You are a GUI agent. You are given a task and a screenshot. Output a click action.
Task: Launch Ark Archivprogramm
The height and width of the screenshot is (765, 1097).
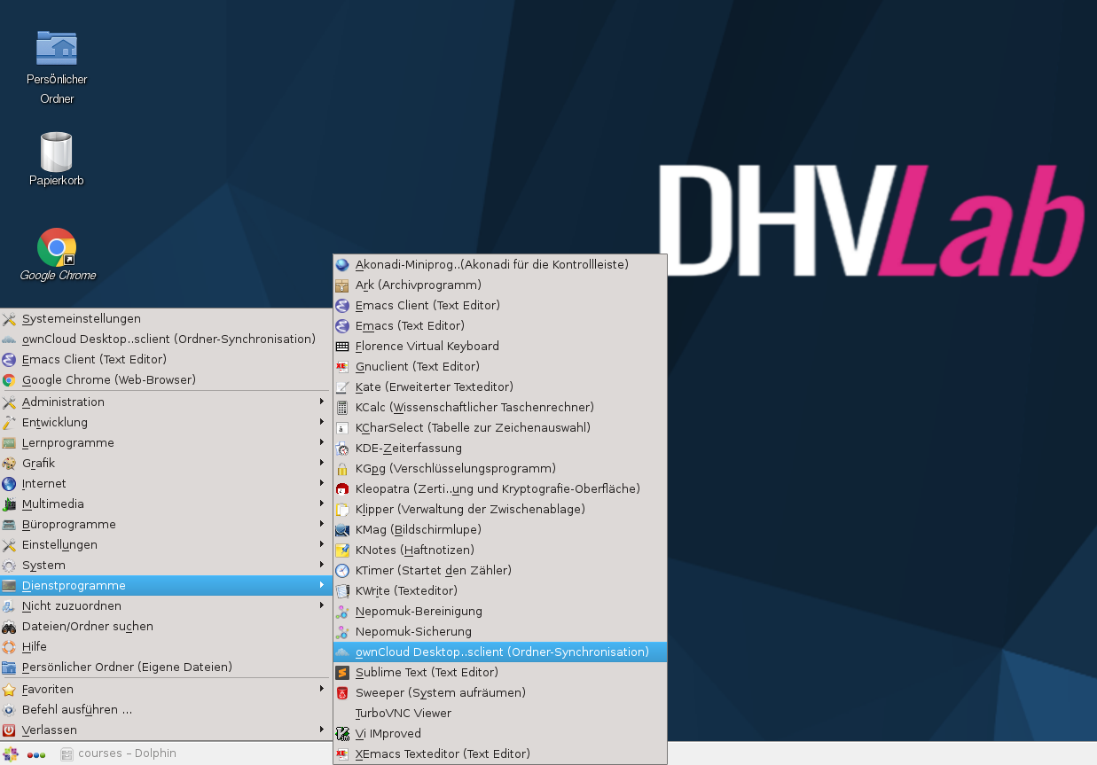pyautogui.click(x=500, y=285)
